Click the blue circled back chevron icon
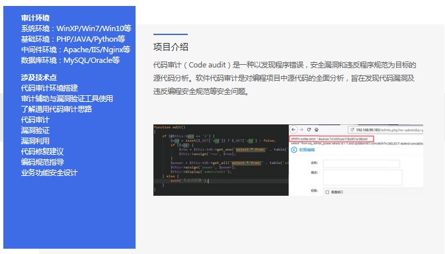This screenshot has height=254, width=445. 294,150
